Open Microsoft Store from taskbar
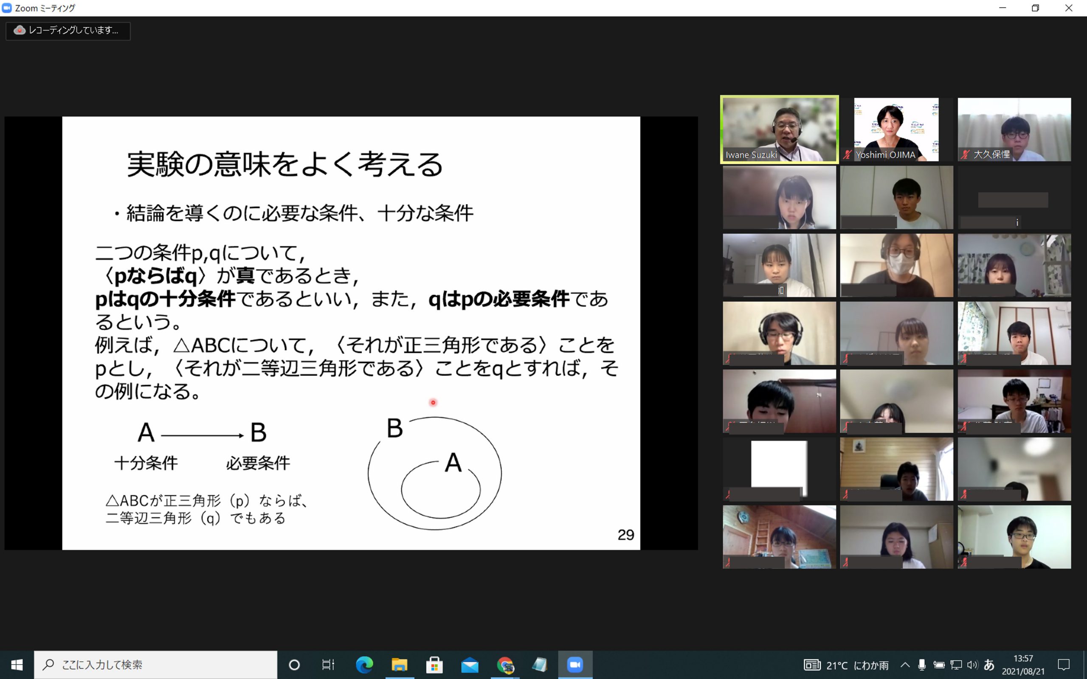Screen dimensions: 1087x679 pos(434,665)
